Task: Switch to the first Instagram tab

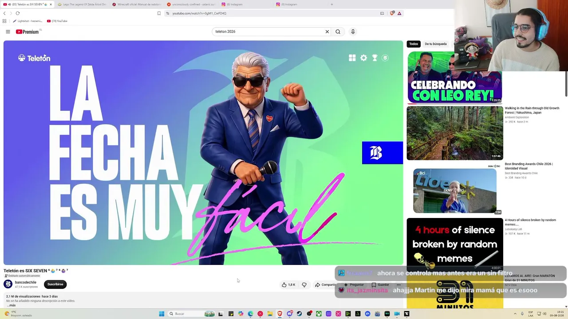Action: coord(245,4)
